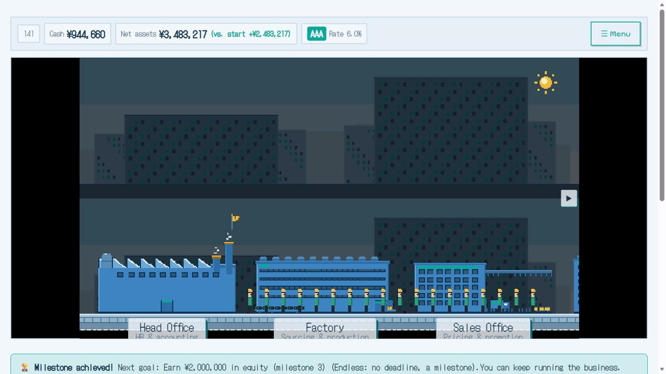Select the sawtooth-roof head office building

pyautogui.click(x=166, y=283)
